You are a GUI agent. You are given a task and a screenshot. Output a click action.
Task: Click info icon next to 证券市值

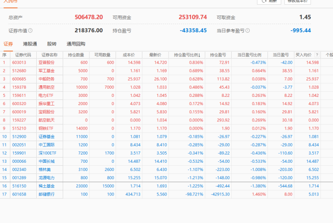(30, 31)
